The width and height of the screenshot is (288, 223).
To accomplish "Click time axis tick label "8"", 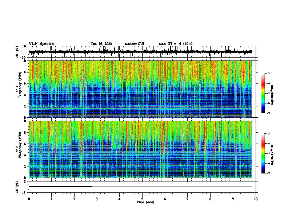I will [x=210, y=199].
